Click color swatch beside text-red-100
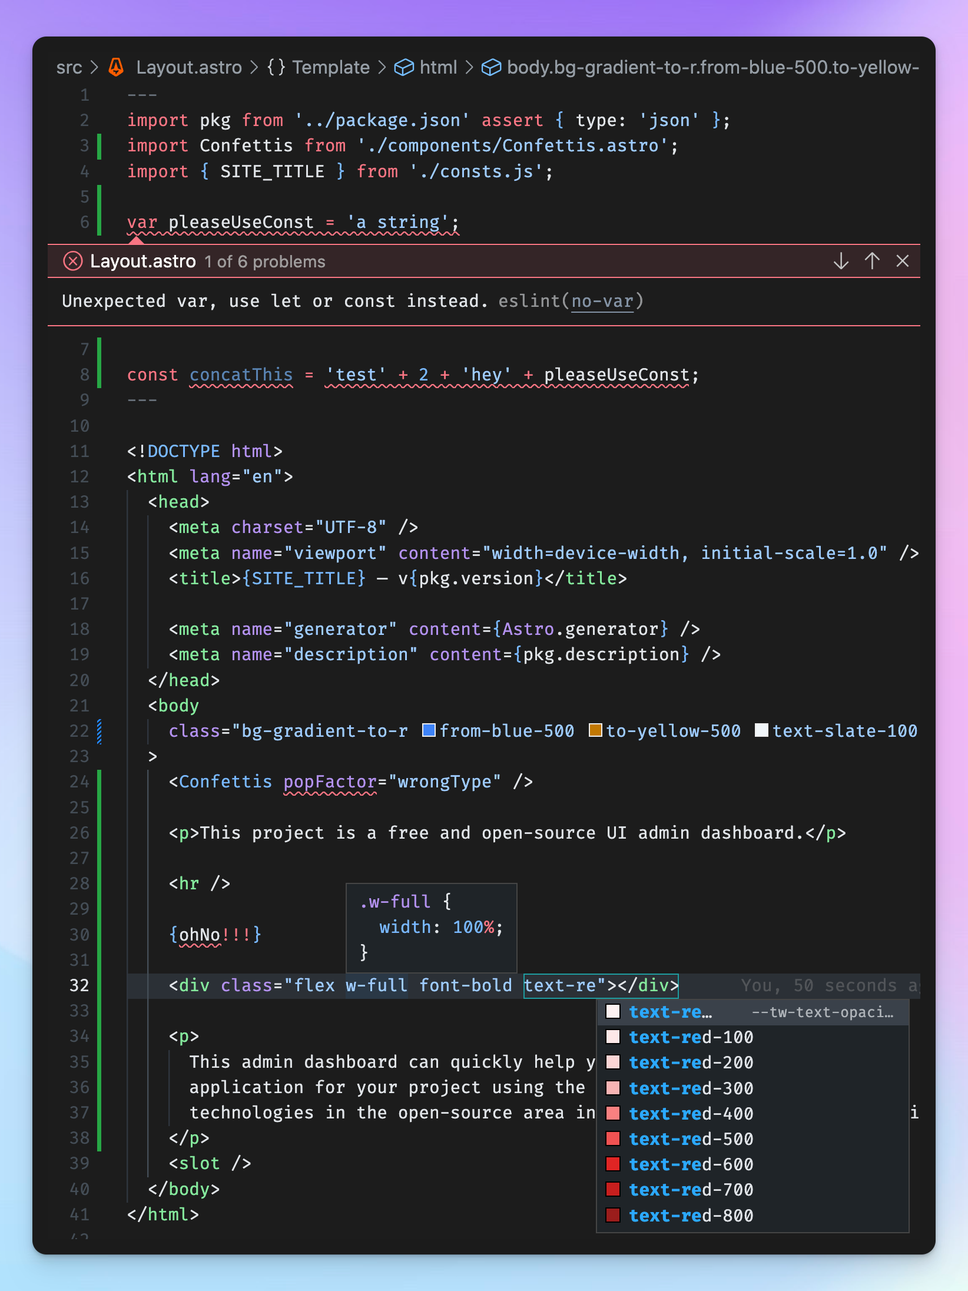Viewport: 968px width, 1291px height. (x=613, y=1037)
